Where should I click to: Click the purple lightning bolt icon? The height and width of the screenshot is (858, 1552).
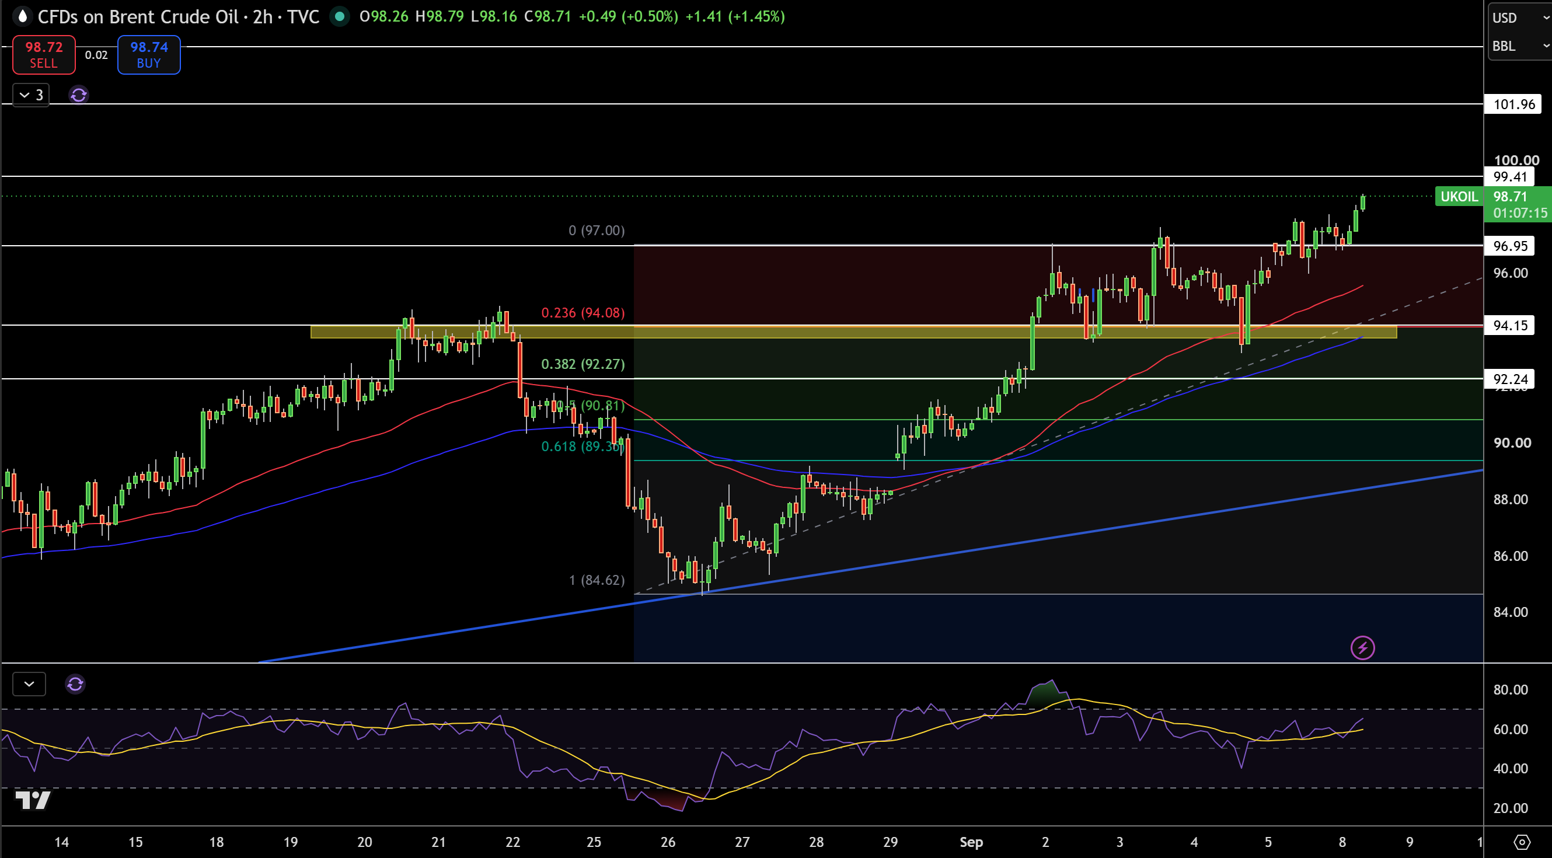pyautogui.click(x=1362, y=648)
